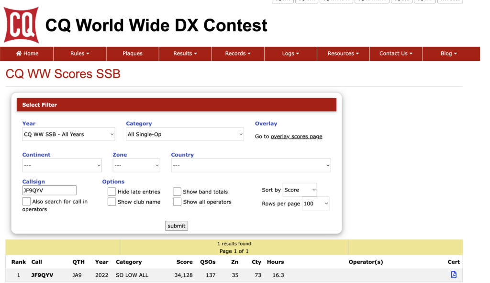Click the QSOs value 137
The width and height of the screenshot is (490, 283).
[x=211, y=275]
